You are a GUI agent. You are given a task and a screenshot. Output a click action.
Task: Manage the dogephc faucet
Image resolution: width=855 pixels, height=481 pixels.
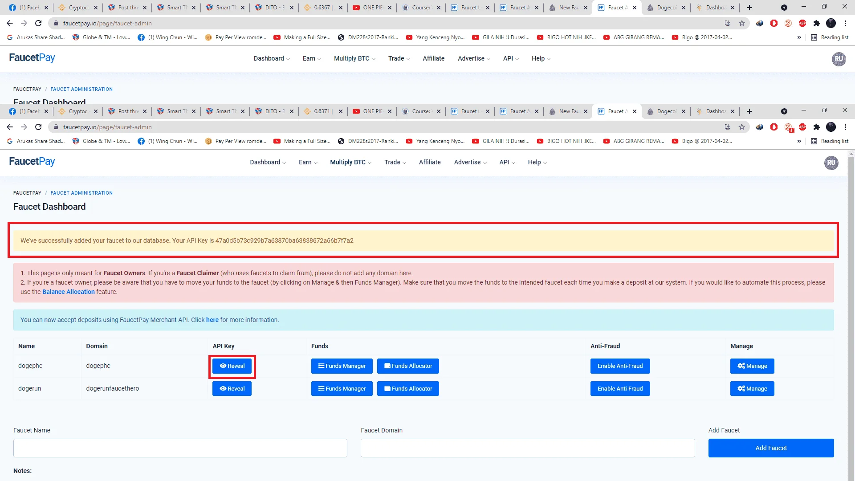coord(752,366)
